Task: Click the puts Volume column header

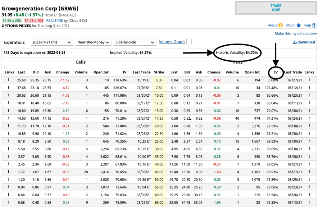Action: [x=232, y=72]
